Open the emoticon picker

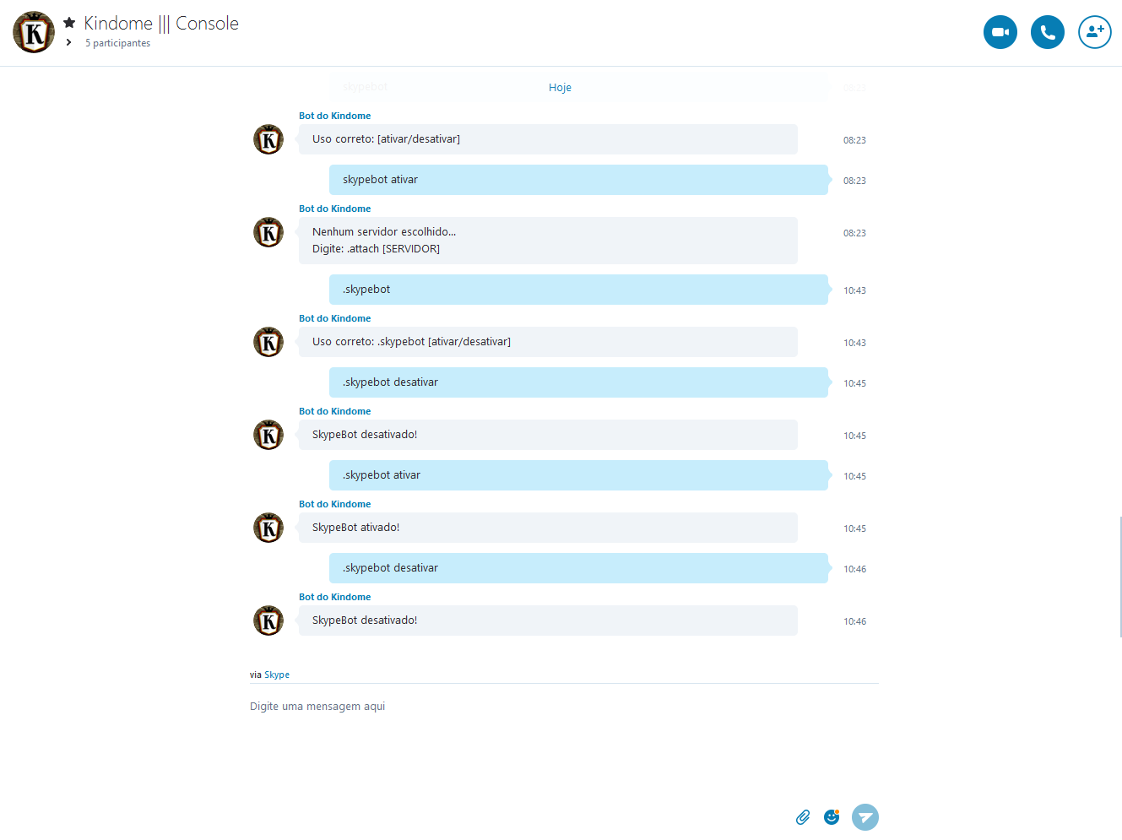(832, 817)
